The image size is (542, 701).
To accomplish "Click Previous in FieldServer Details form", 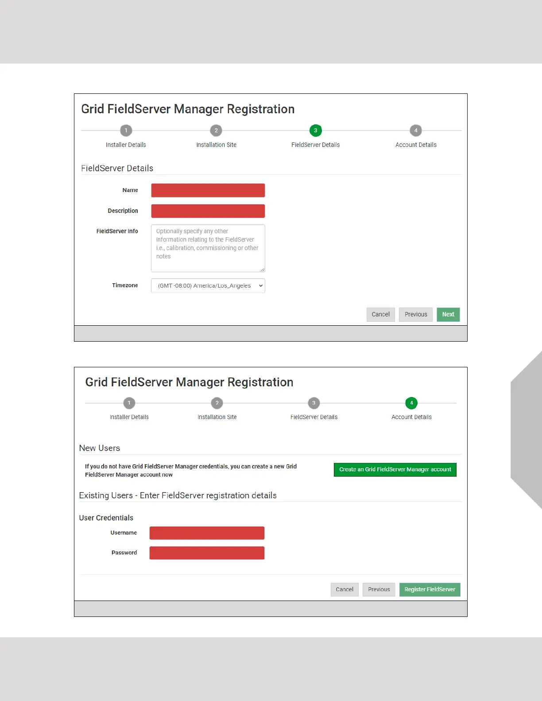I will 416,315.
